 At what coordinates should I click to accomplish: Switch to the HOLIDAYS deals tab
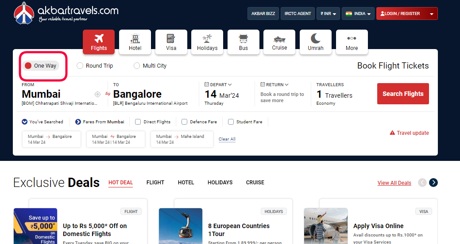coord(220,183)
